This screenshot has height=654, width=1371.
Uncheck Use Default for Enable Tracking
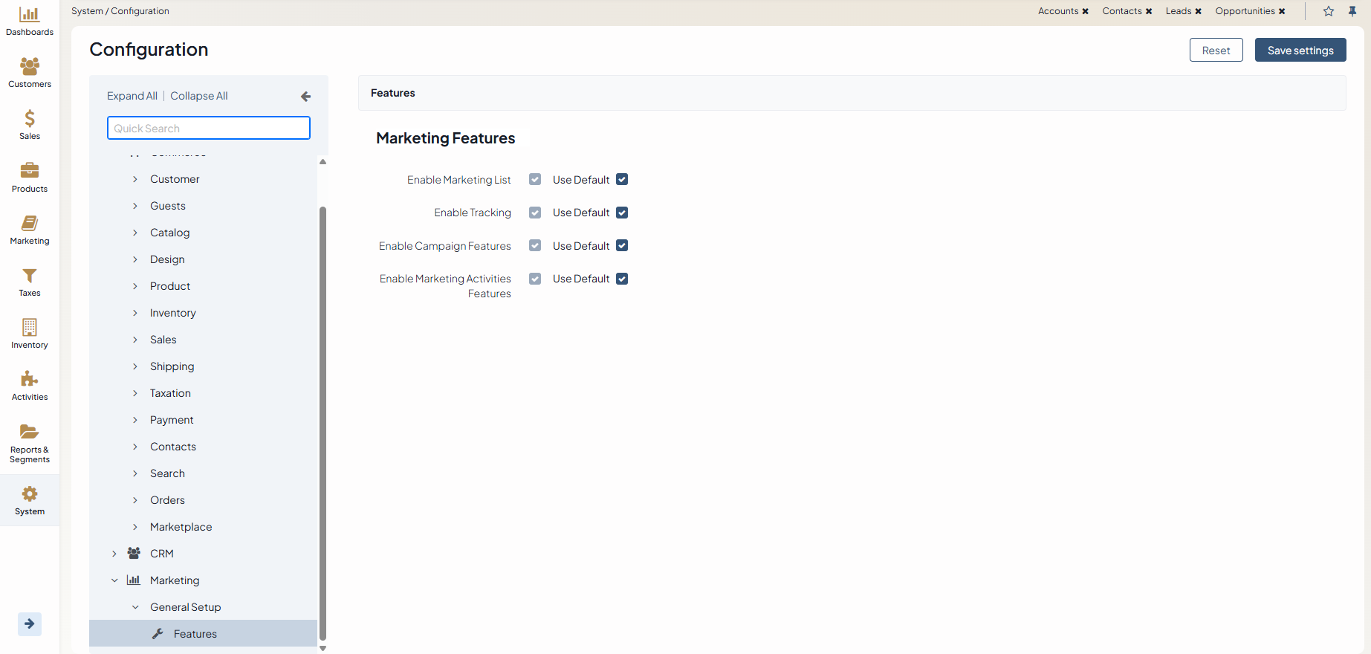click(x=622, y=213)
